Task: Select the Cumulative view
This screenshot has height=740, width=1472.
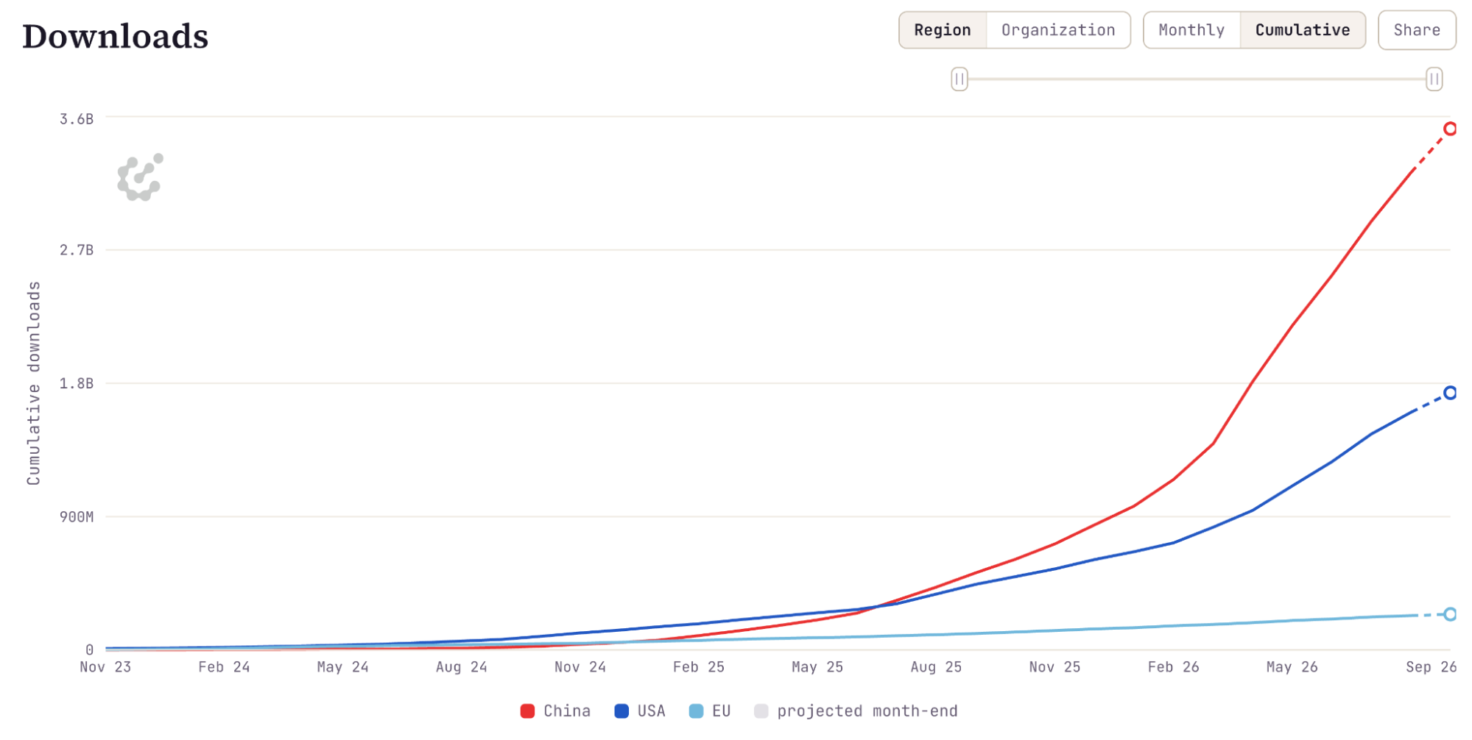Action: (1303, 30)
